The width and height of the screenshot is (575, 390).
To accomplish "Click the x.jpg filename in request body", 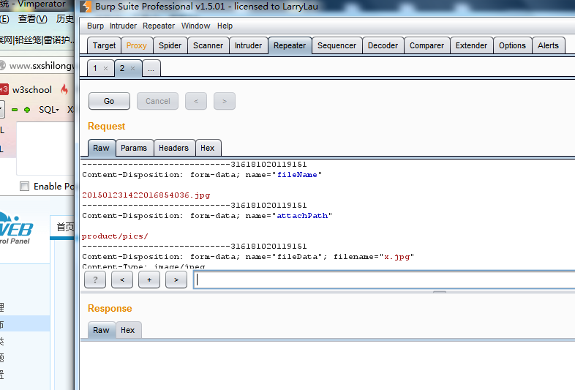I will tap(397, 256).
